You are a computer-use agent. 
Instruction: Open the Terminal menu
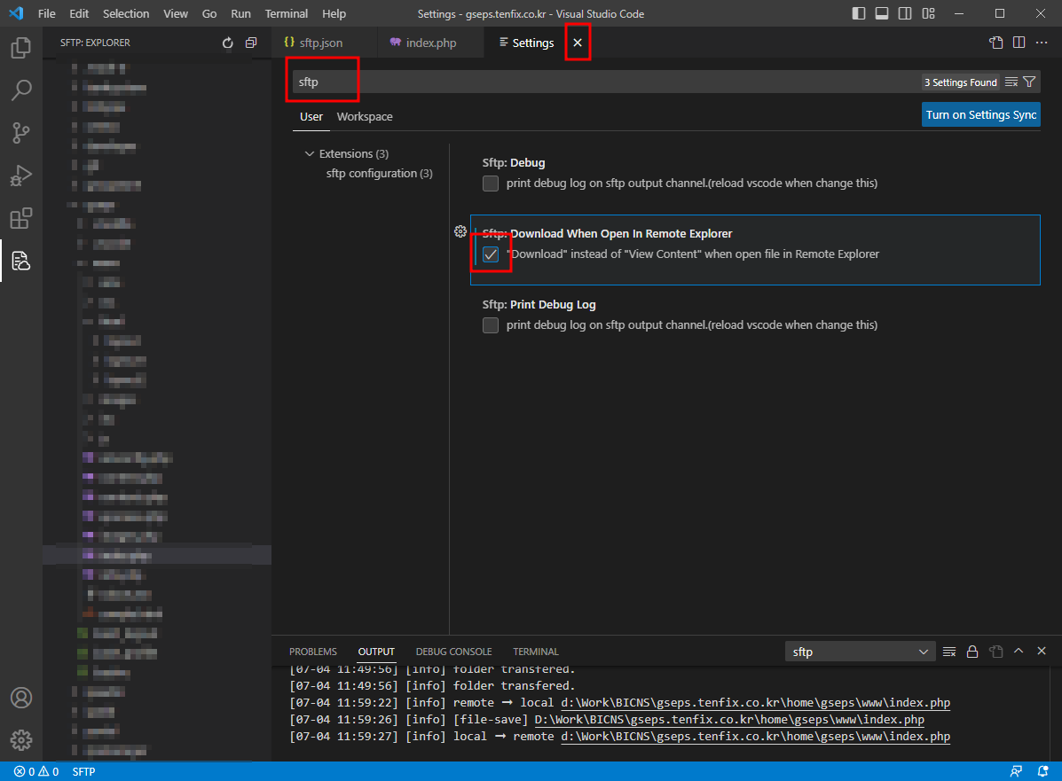click(x=286, y=13)
